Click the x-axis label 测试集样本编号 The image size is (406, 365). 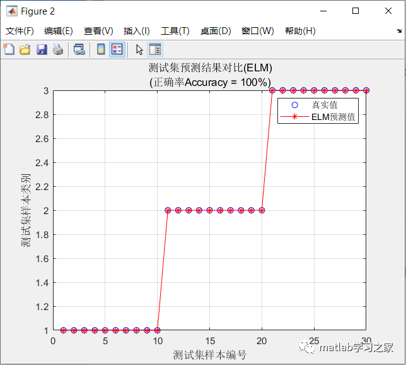point(210,355)
